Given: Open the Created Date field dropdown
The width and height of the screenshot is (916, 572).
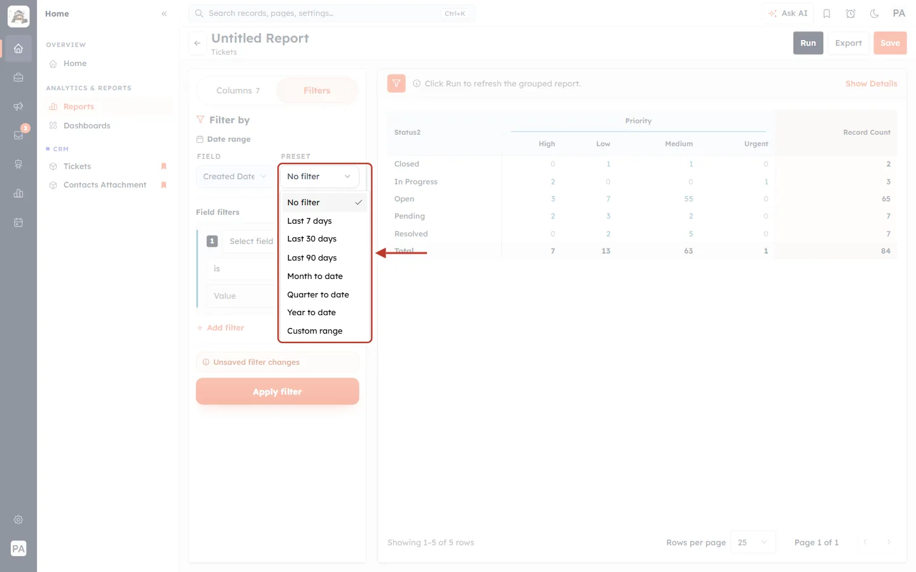Looking at the screenshot, I should 235,176.
